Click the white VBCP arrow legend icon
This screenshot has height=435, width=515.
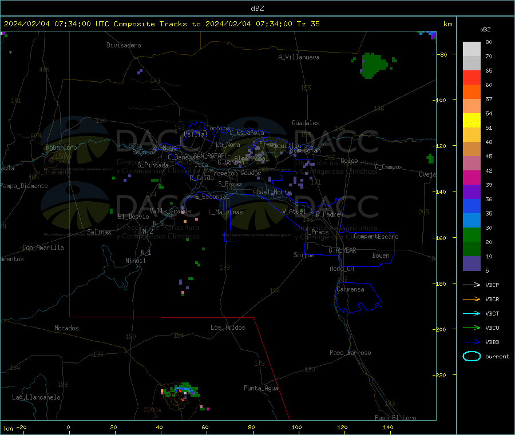pyautogui.click(x=472, y=285)
